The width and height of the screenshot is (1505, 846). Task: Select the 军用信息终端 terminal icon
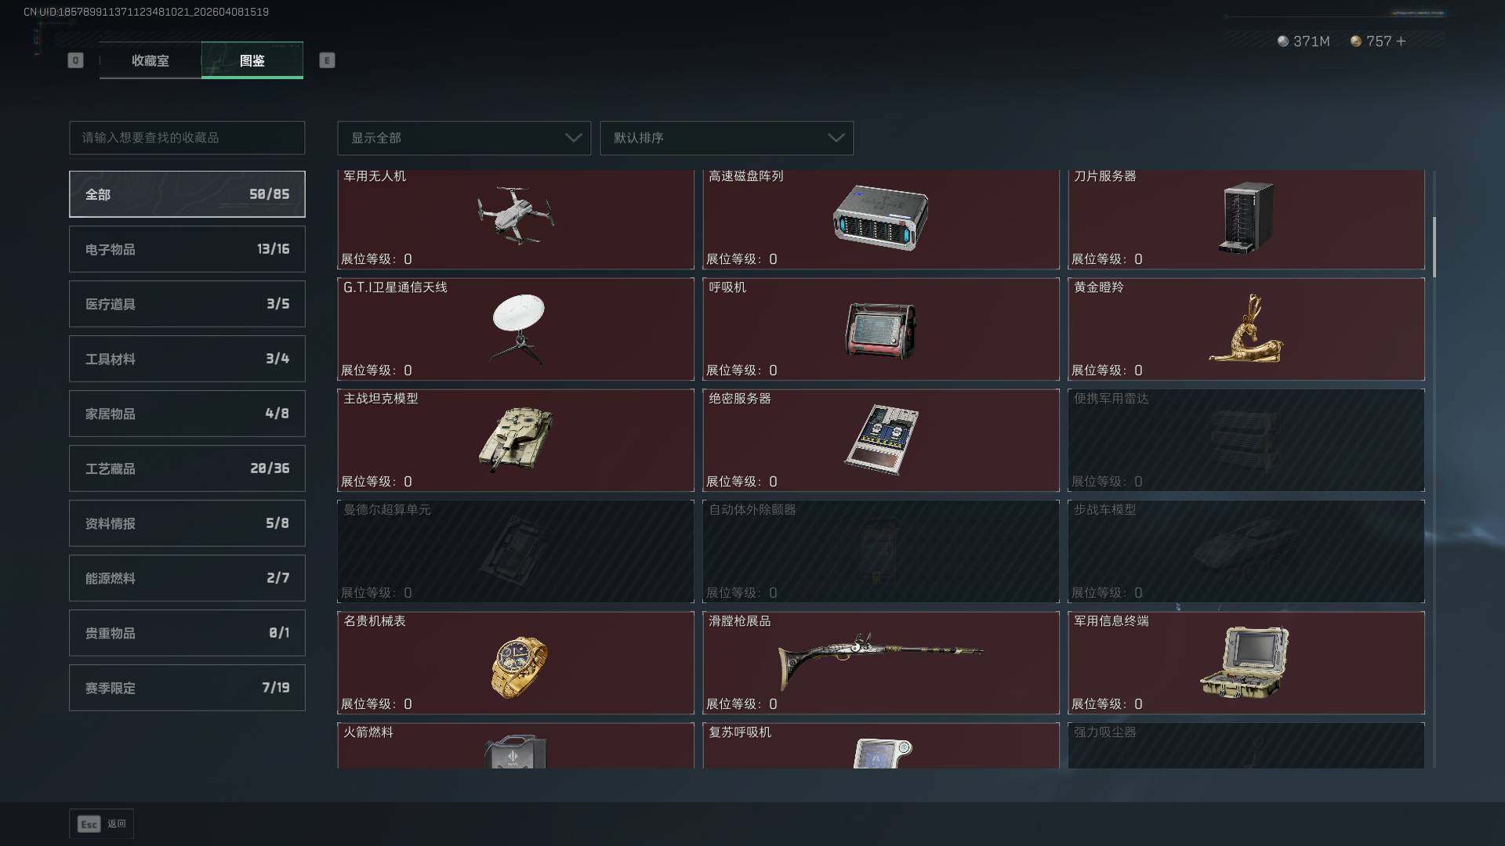(1245, 662)
